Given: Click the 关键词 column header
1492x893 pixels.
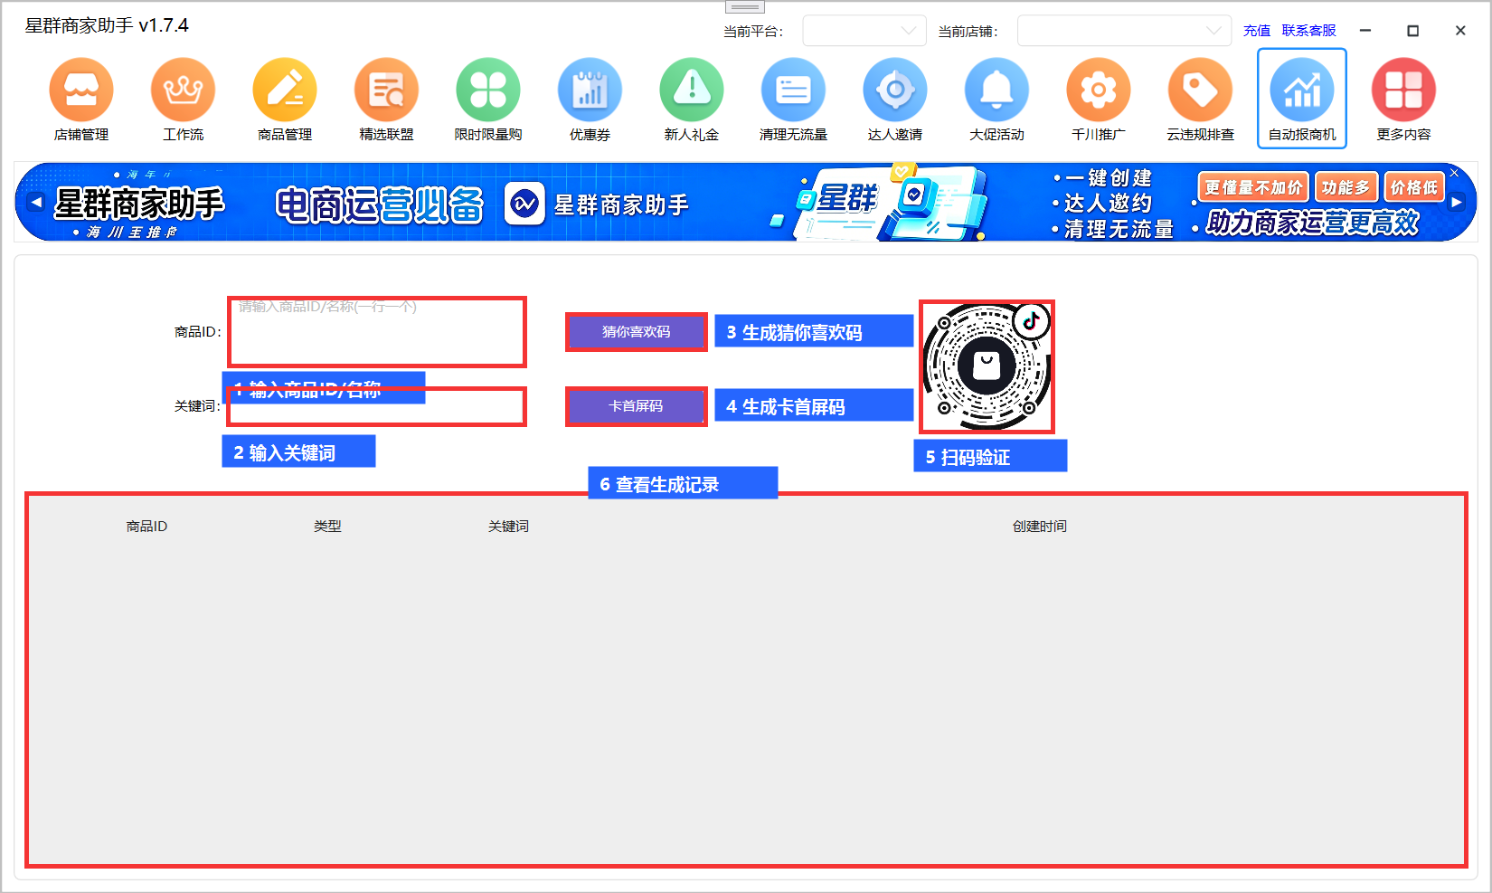Looking at the screenshot, I should pos(508,526).
